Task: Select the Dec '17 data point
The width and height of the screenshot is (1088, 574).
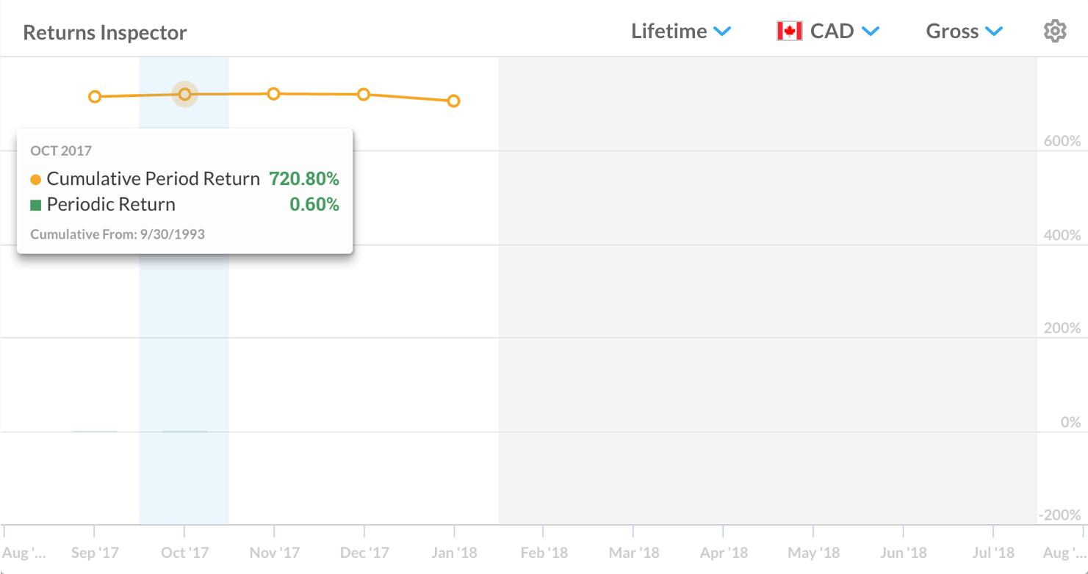Action: (364, 94)
